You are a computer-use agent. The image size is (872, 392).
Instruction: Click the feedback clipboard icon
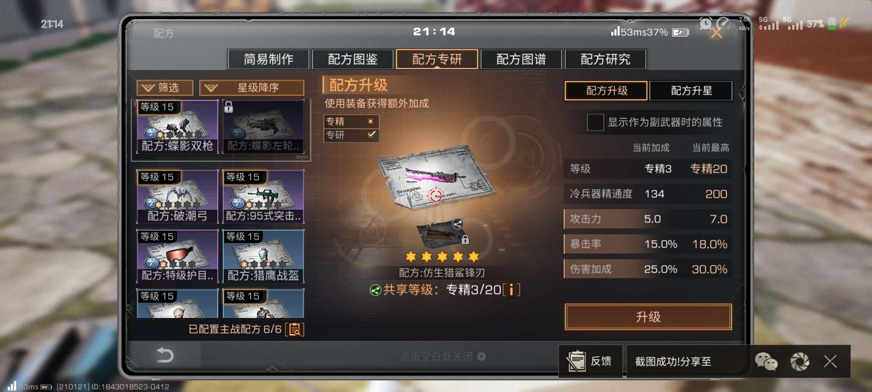click(576, 361)
